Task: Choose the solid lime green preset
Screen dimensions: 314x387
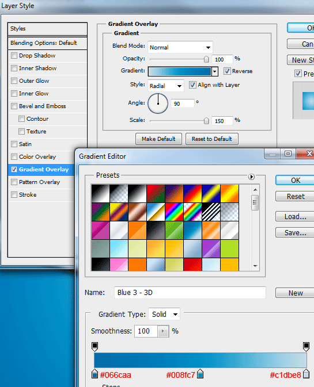Action: pyautogui.click(x=230, y=248)
